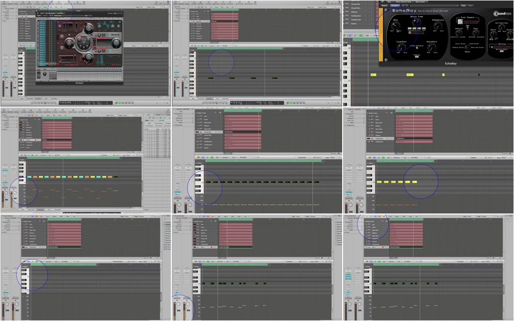Viewport: 514px width, 321px height.
Task: Select the first yellow note below EchoBoy
Action: pos(373,75)
